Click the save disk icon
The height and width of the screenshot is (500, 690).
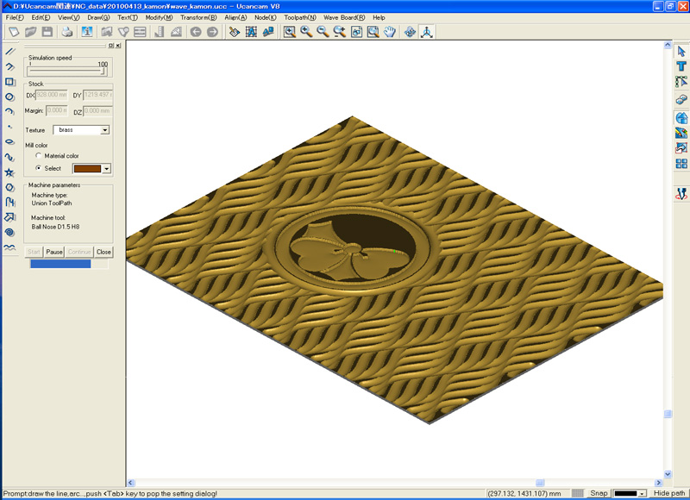click(x=47, y=32)
